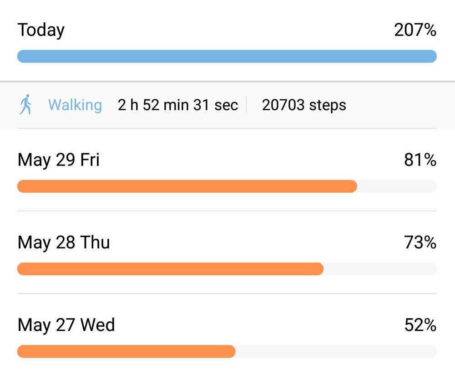The width and height of the screenshot is (455, 371).
Task: Click the orange May 28 progress bar
Action: (x=170, y=269)
